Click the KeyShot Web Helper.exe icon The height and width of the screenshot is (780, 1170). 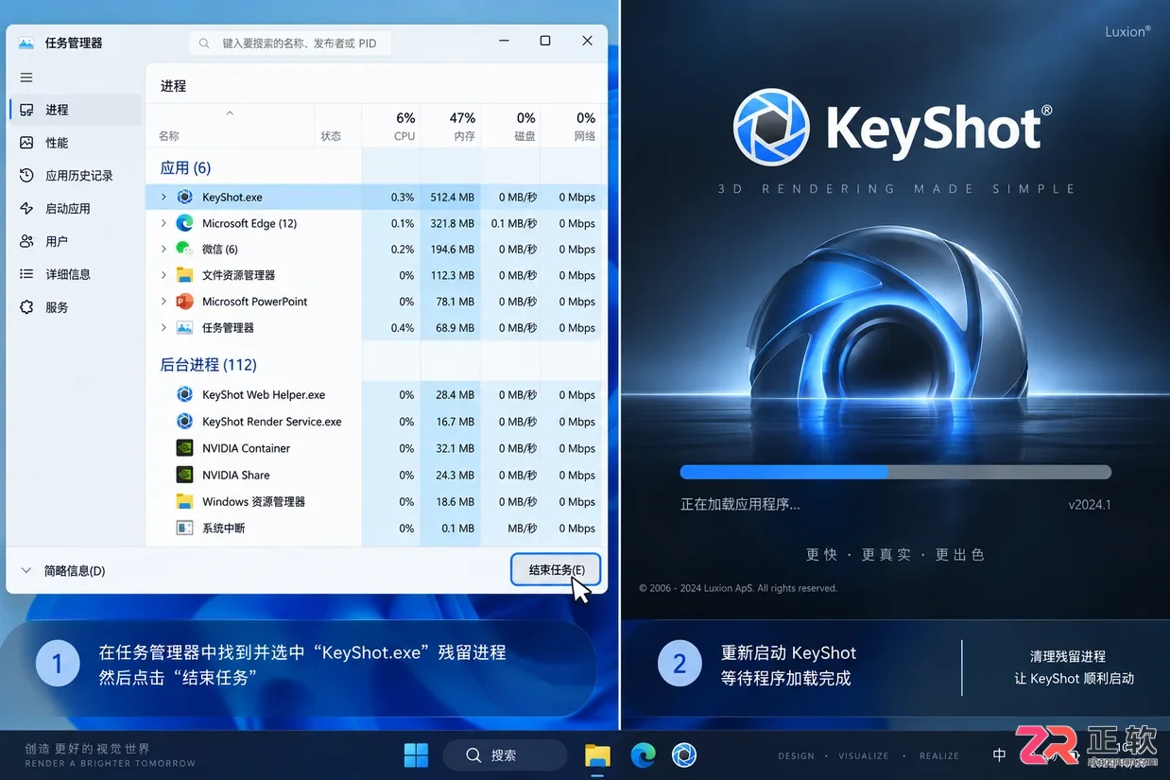(184, 394)
